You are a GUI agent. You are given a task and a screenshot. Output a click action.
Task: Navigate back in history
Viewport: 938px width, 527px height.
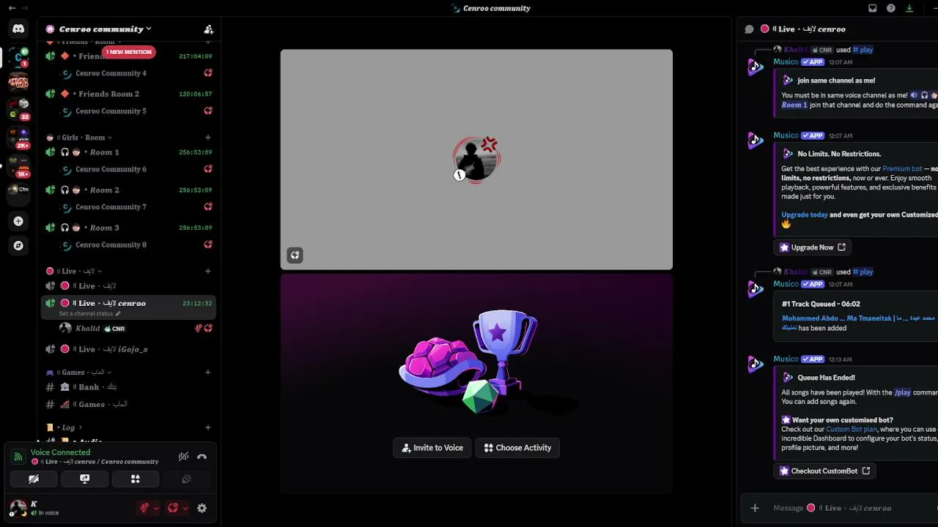[x=12, y=8]
